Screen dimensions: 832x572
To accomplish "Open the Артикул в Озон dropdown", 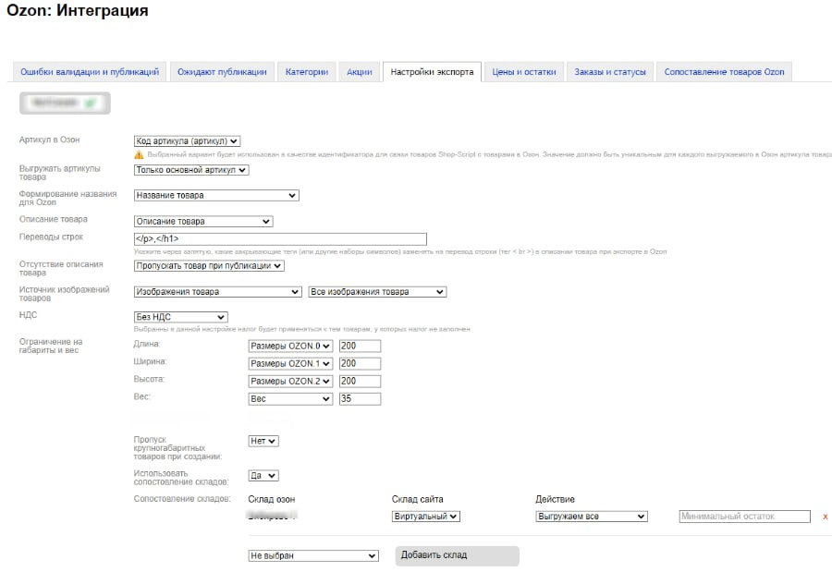I will (x=188, y=141).
